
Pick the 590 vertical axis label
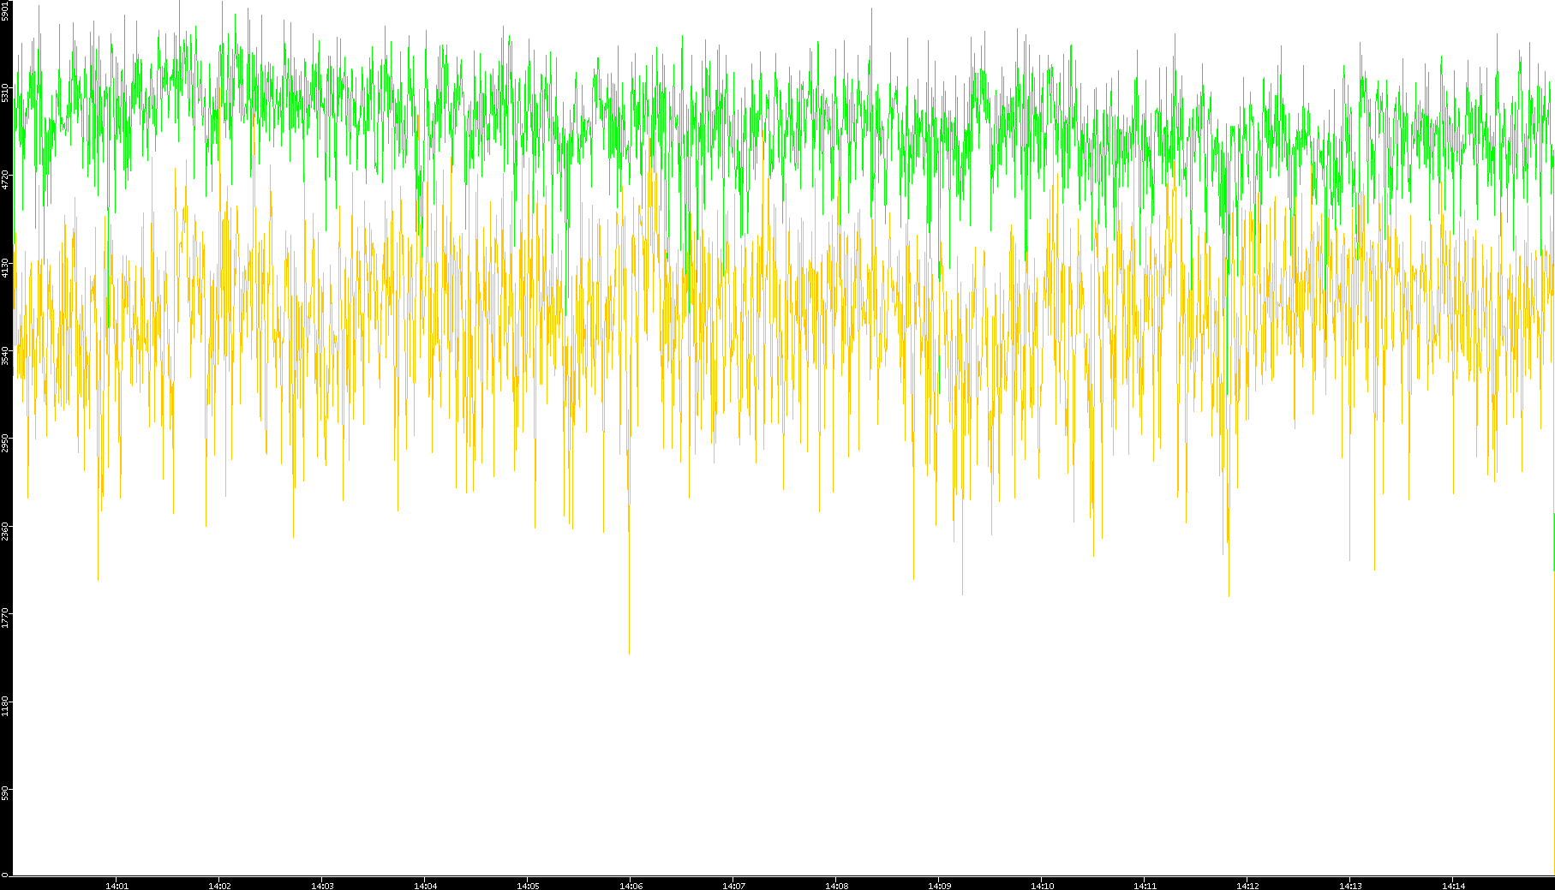(5, 792)
